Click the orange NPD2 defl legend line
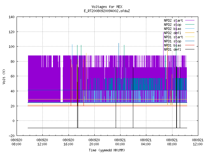Image resolution: width=204 pixels, height=153 pixels. tap(190, 33)
